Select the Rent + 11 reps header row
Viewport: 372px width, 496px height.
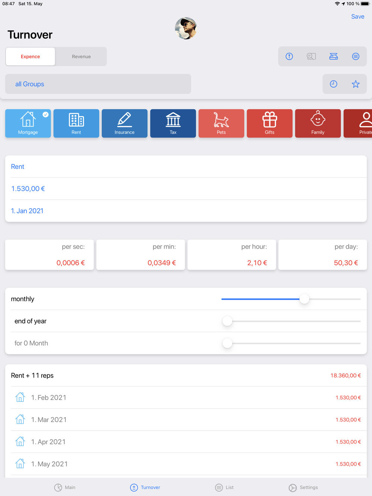[186, 376]
